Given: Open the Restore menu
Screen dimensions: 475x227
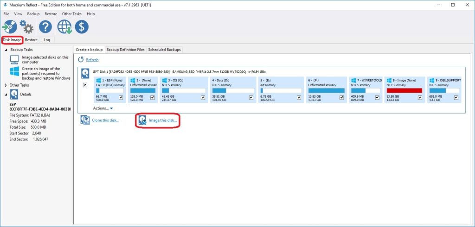Looking at the screenshot, I should tap(51, 14).
